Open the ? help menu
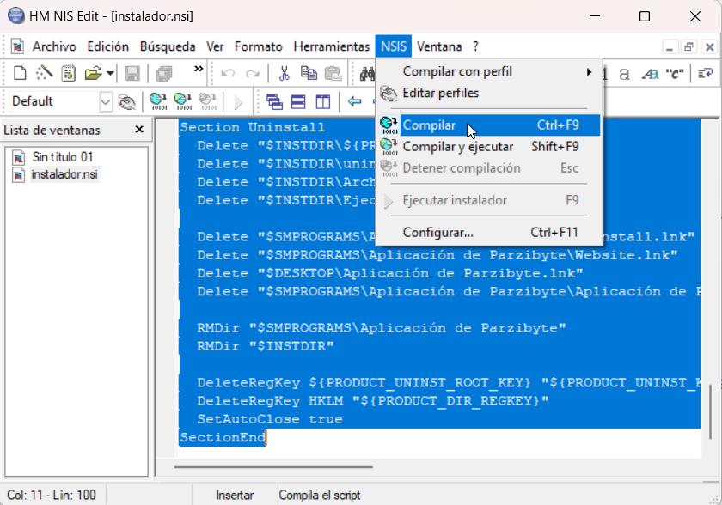The width and height of the screenshot is (722, 505). pyautogui.click(x=475, y=46)
